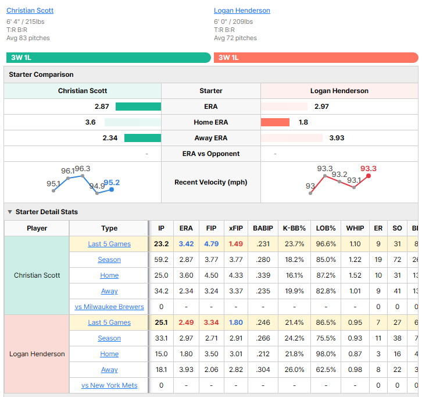Click the ERA vs Opponent row label
This screenshot has width=422, height=397.
pyautogui.click(x=211, y=154)
